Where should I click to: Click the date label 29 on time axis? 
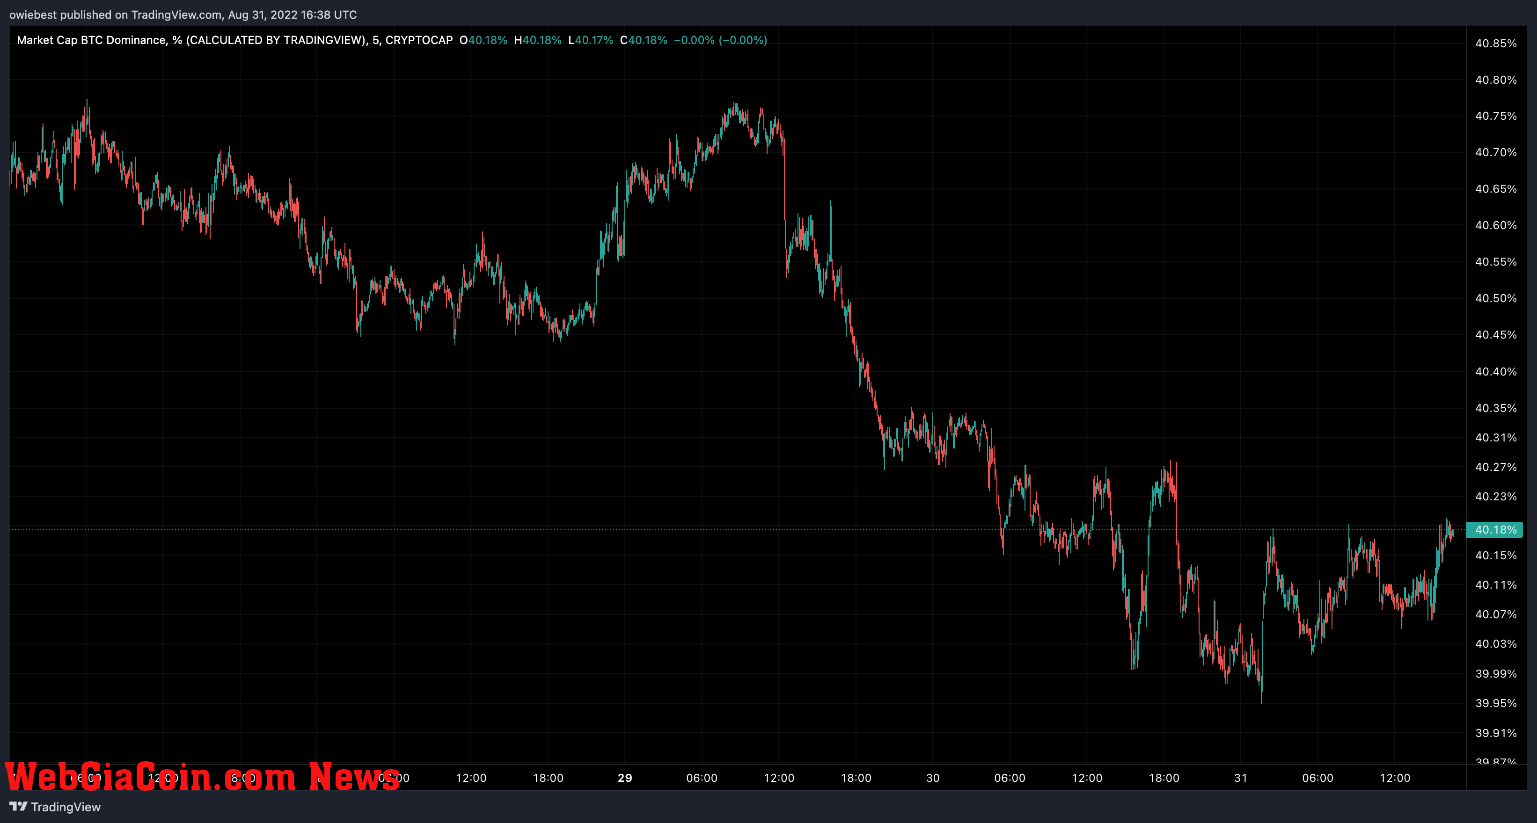625,777
